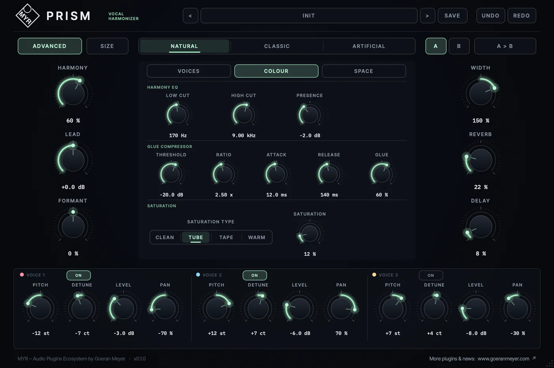The height and width of the screenshot is (368, 554).
Task: Click the MYR diamond logo
Action: (x=27, y=15)
